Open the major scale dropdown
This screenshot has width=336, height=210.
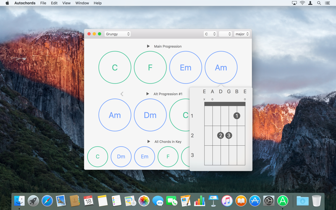(x=242, y=34)
